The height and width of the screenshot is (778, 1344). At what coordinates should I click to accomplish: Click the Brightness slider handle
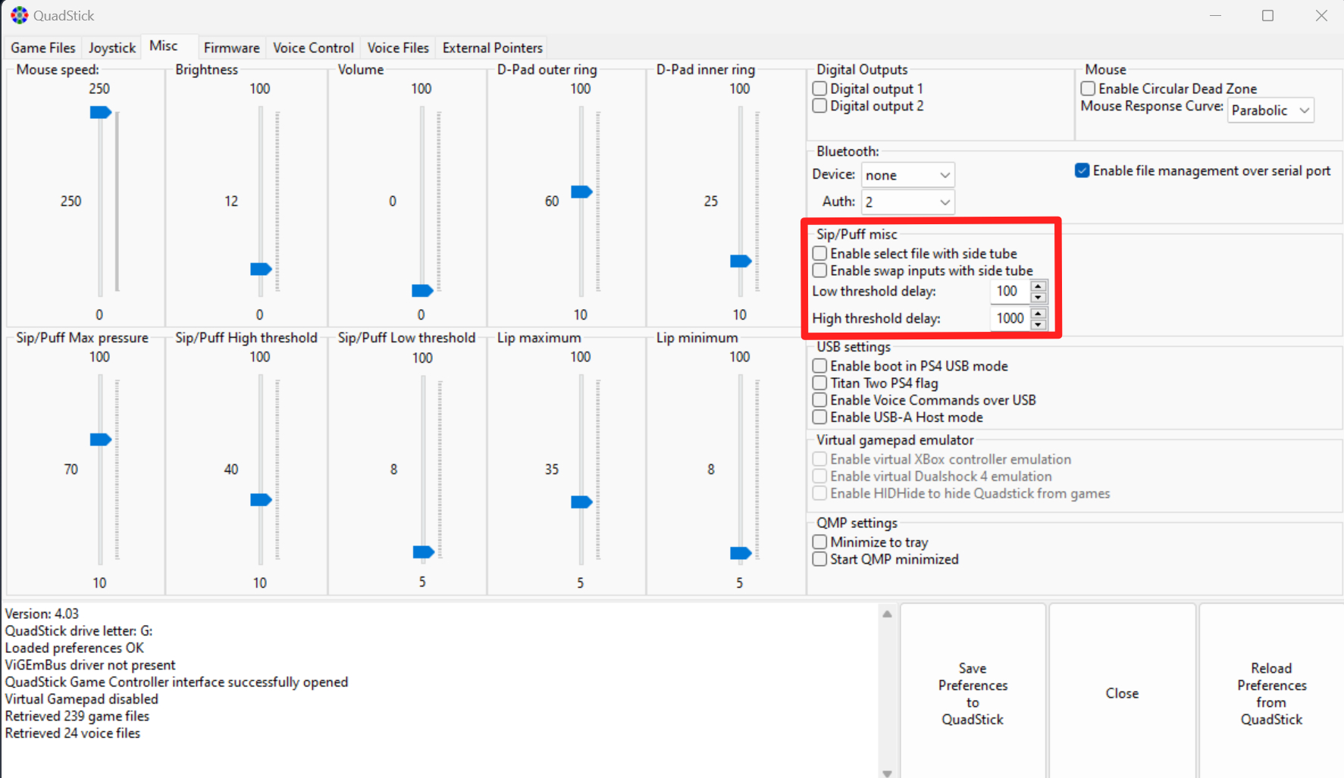tap(261, 270)
